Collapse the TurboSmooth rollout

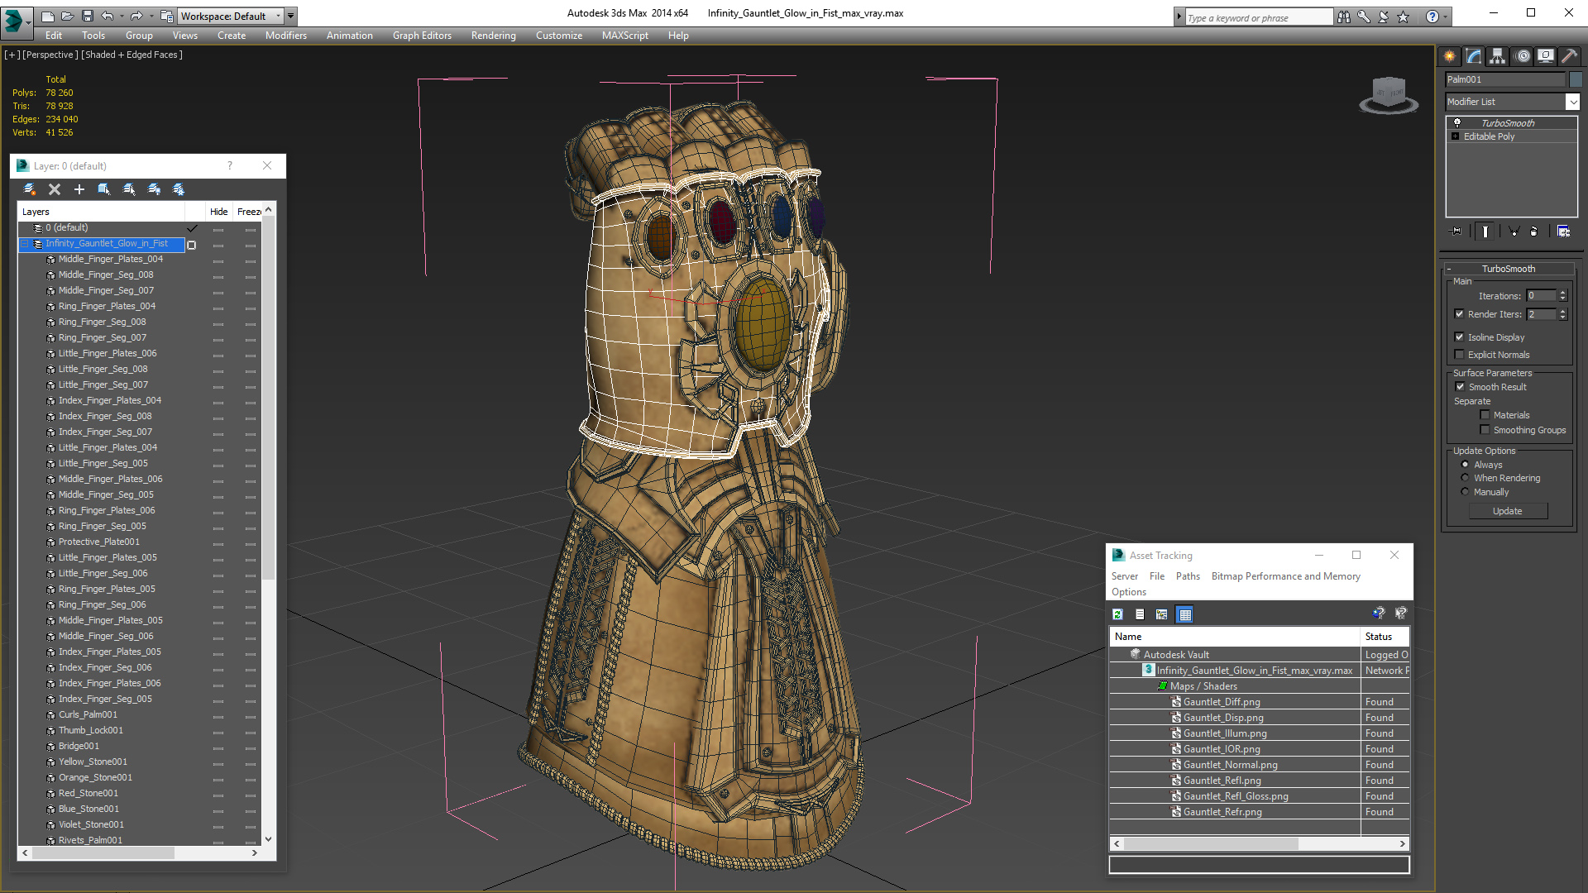1449,269
